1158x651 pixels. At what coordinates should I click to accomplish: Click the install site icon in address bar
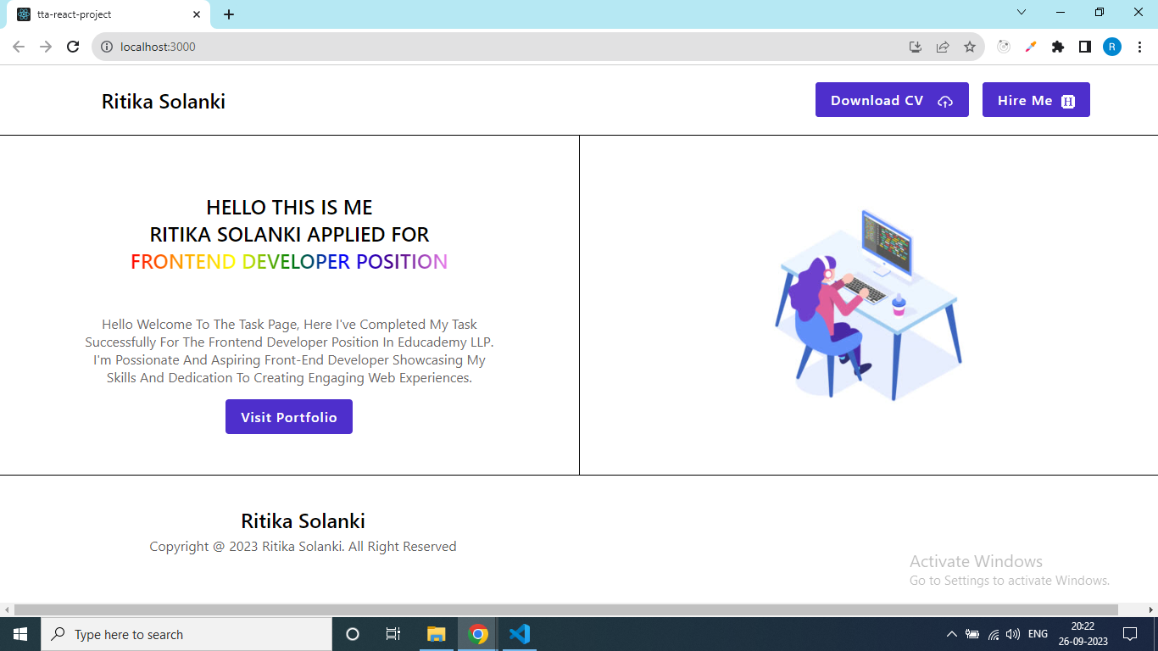click(916, 47)
